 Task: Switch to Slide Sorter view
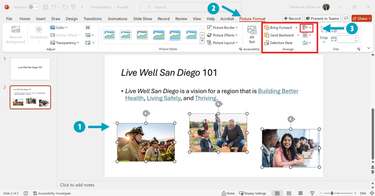click(x=289, y=193)
